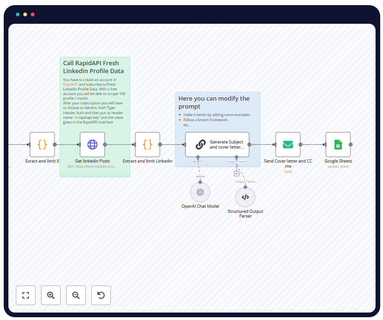Click 'Follow a known framework' bullet text
This screenshot has width=383, height=320.
pos(205,120)
